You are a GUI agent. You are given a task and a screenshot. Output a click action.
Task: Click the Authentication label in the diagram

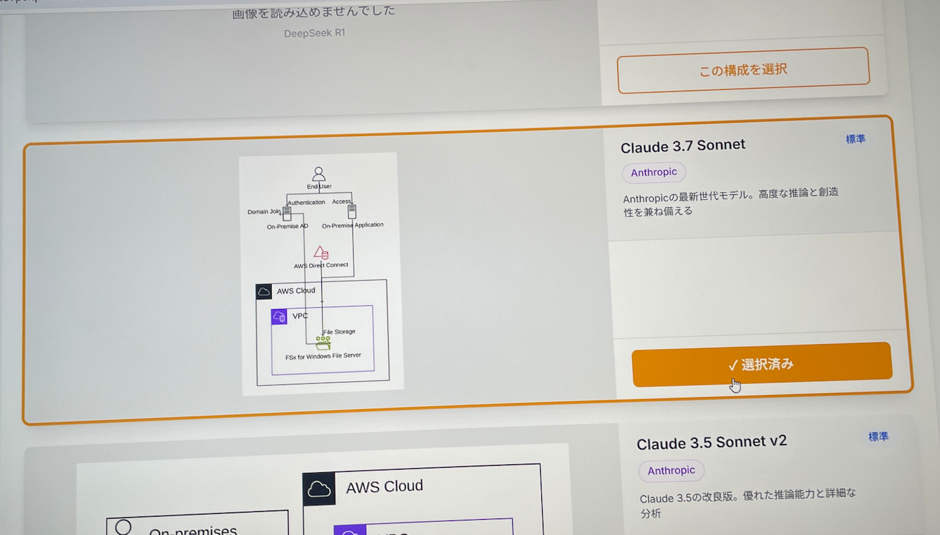click(306, 203)
